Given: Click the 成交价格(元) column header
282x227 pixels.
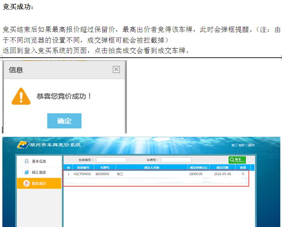Looking at the screenshot, I should coord(198,167).
